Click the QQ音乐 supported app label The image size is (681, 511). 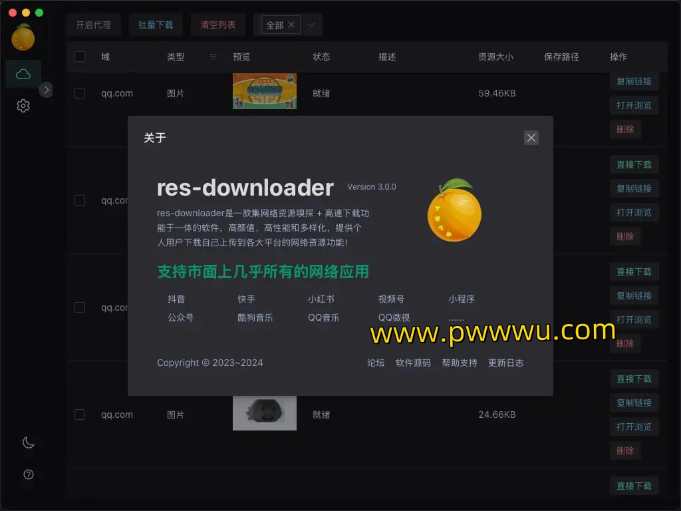tap(324, 317)
